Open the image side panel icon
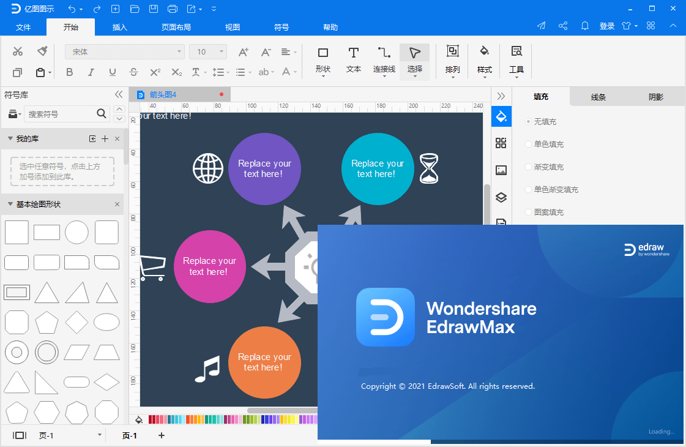 click(501, 170)
